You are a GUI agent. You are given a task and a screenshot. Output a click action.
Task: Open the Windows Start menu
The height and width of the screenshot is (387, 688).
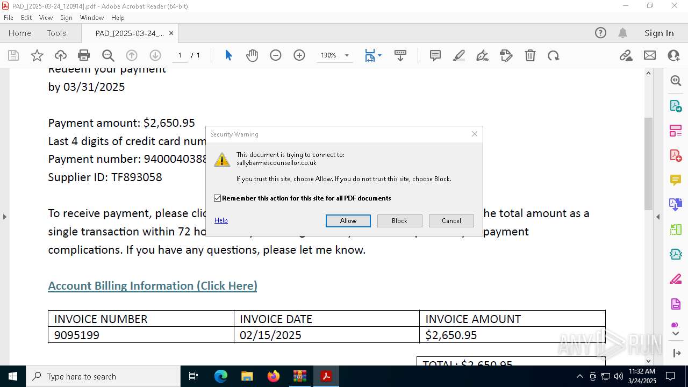tap(13, 376)
